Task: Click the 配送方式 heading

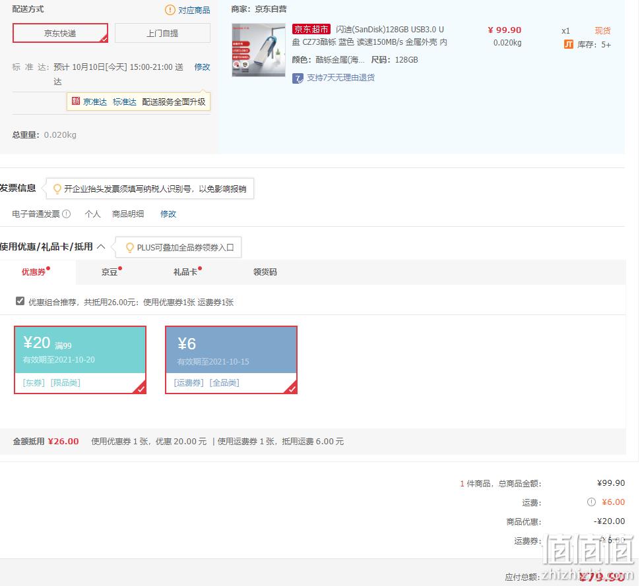Action: point(28,9)
